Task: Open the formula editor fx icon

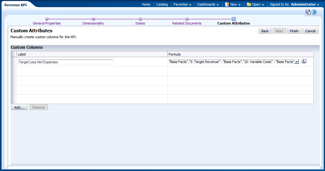Action: pyautogui.click(x=304, y=61)
